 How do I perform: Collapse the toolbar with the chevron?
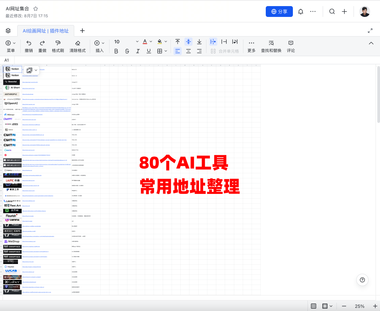[x=371, y=43]
